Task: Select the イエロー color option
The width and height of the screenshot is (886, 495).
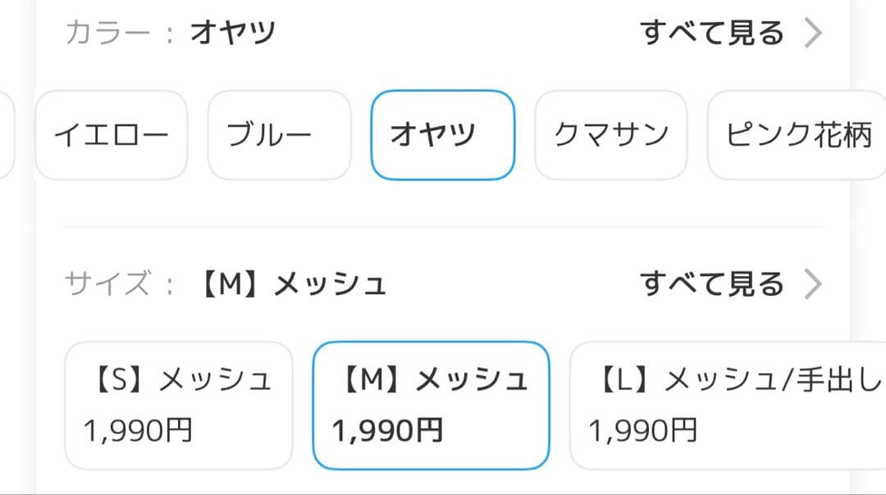Action: [x=112, y=134]
